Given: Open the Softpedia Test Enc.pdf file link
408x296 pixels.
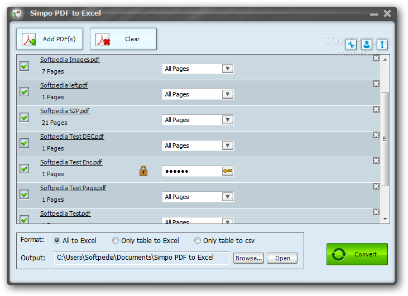Looking at the screenshot, I should pyautogui.click(x=71, y=162).
